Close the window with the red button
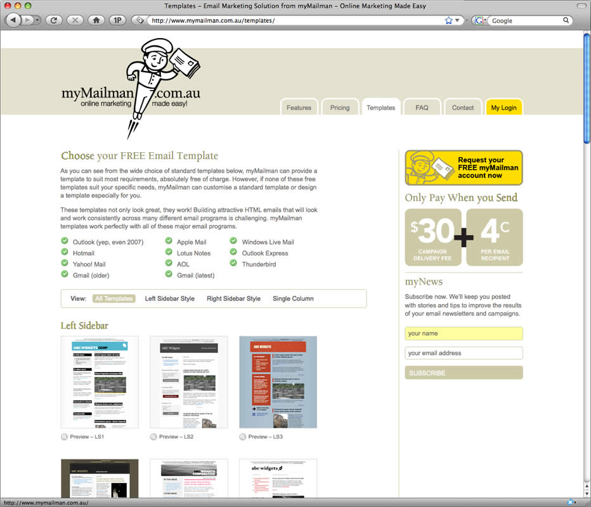 [x=7, y=6]
